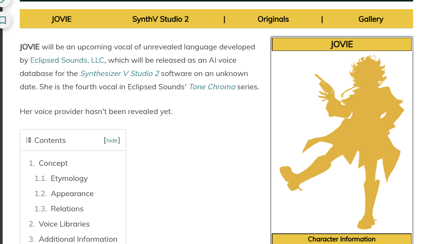Open the Originals tab

point(273,19)
